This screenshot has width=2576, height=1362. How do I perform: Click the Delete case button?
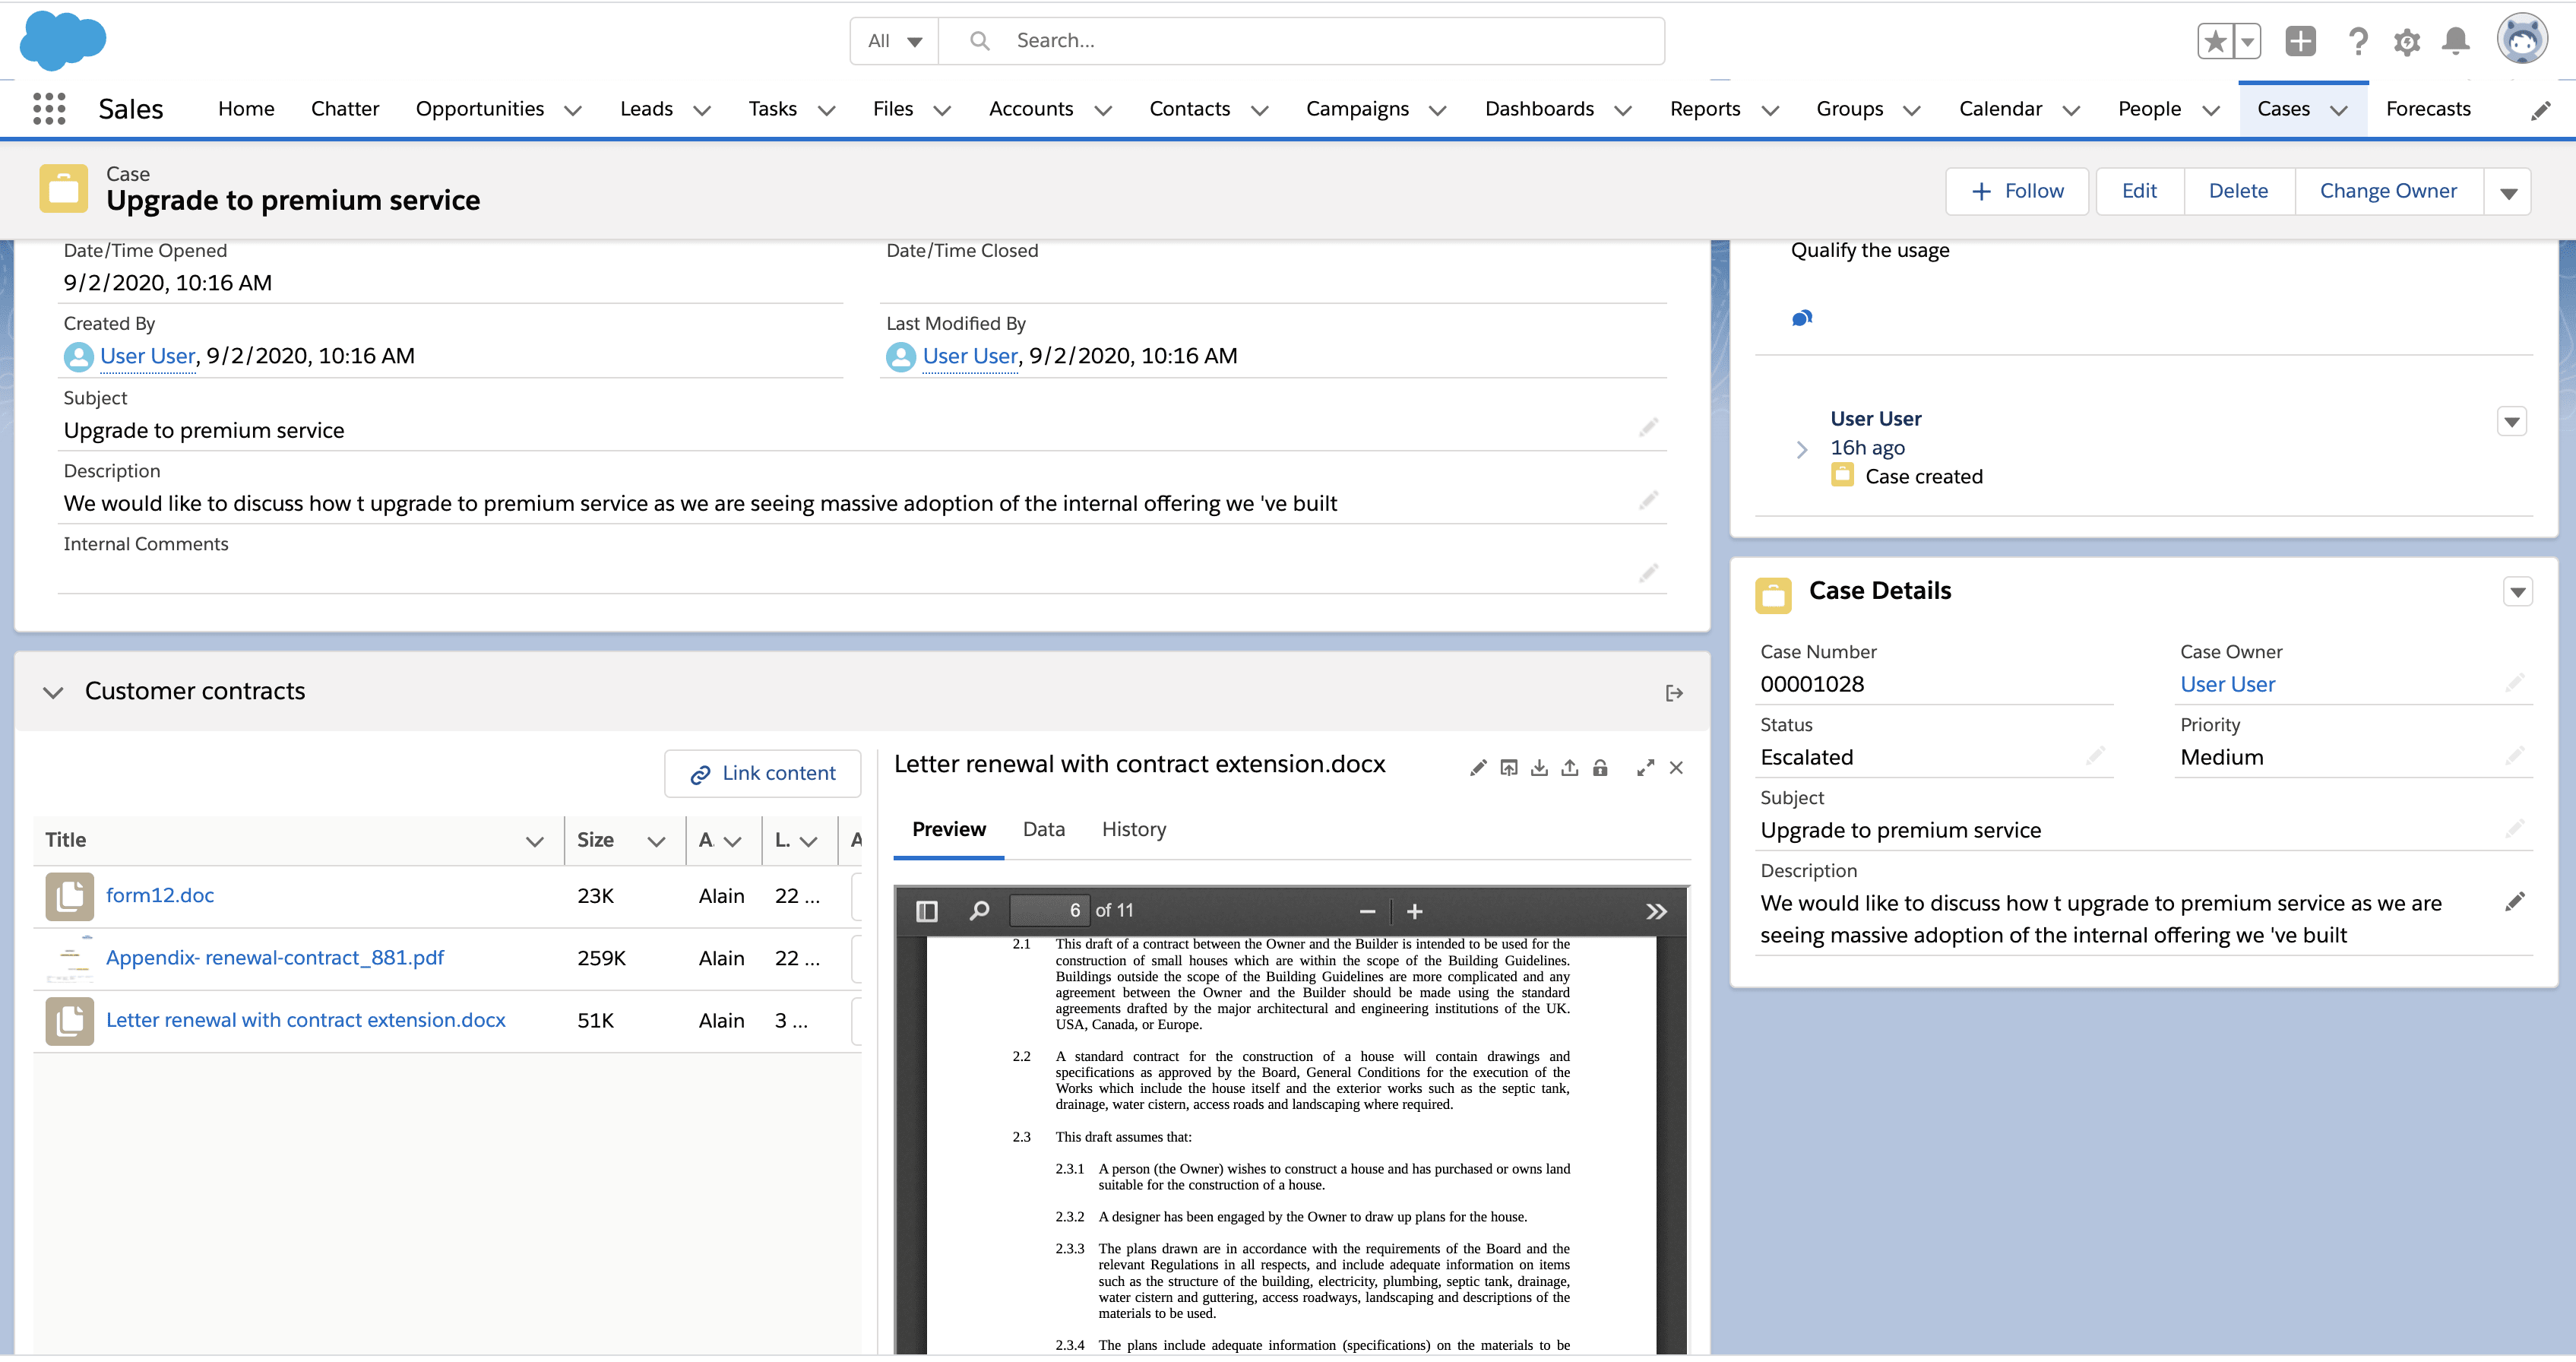coord(2238,191)
